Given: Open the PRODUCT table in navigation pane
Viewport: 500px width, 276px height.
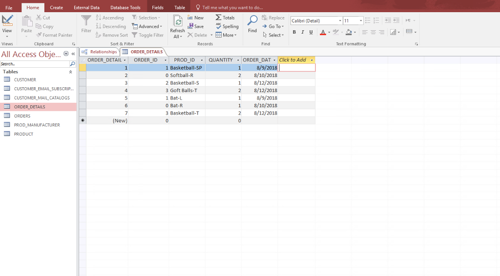Looking at the screenshot, I should pyautogui.click(x=23, y=134).
